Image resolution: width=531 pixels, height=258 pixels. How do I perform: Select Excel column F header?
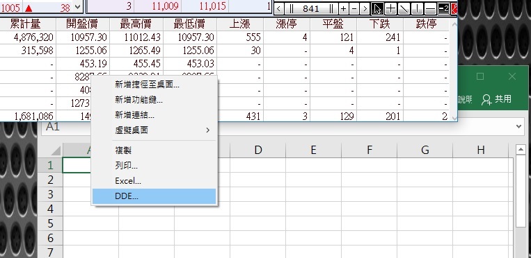point(369,150)
